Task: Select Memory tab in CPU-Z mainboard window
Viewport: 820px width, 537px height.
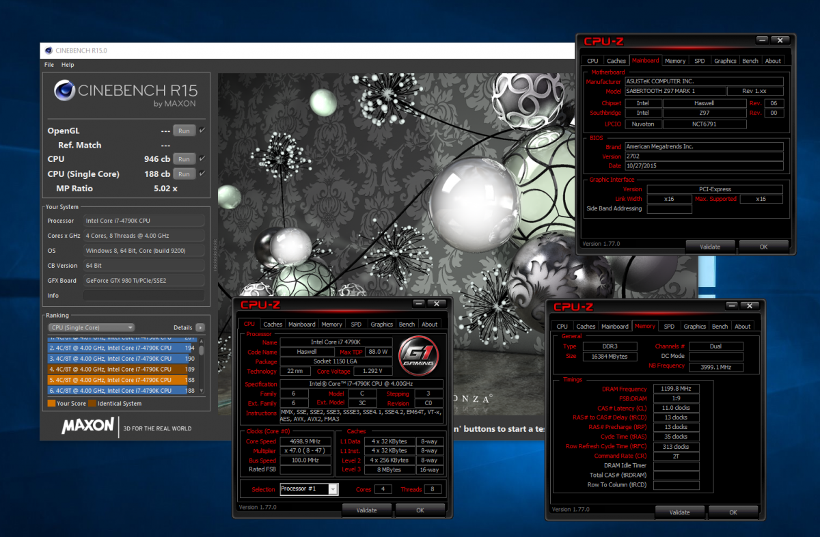Action: (675, 61)
